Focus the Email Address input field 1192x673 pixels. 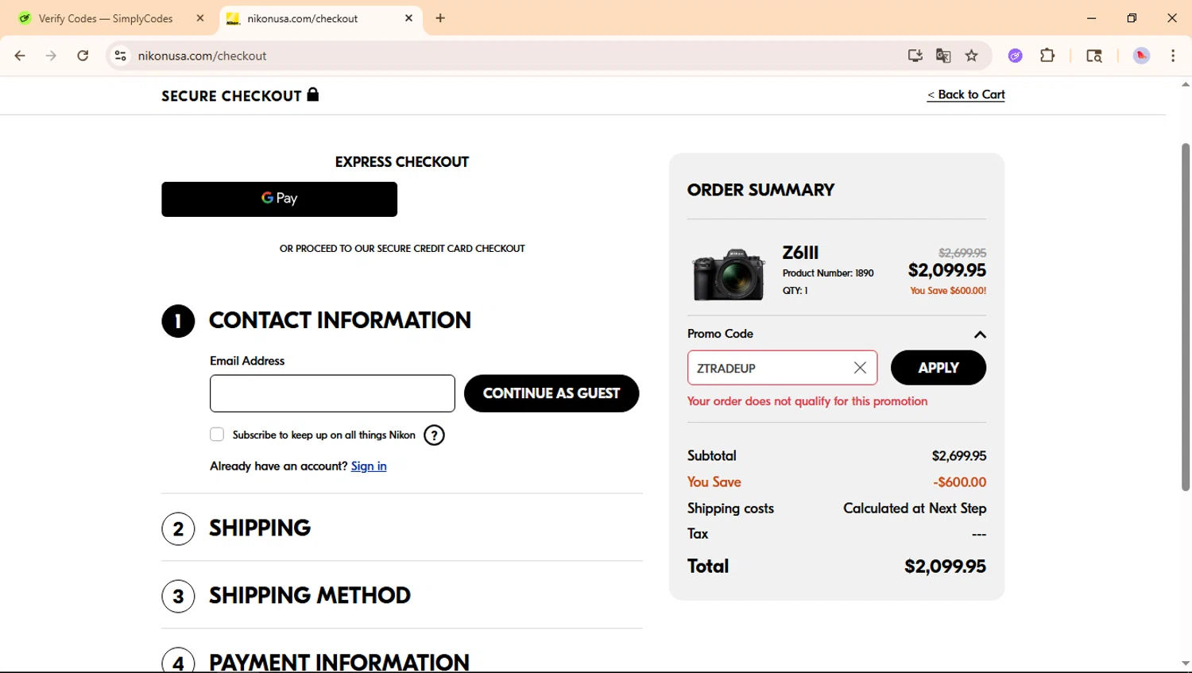[x=332, y=393]
